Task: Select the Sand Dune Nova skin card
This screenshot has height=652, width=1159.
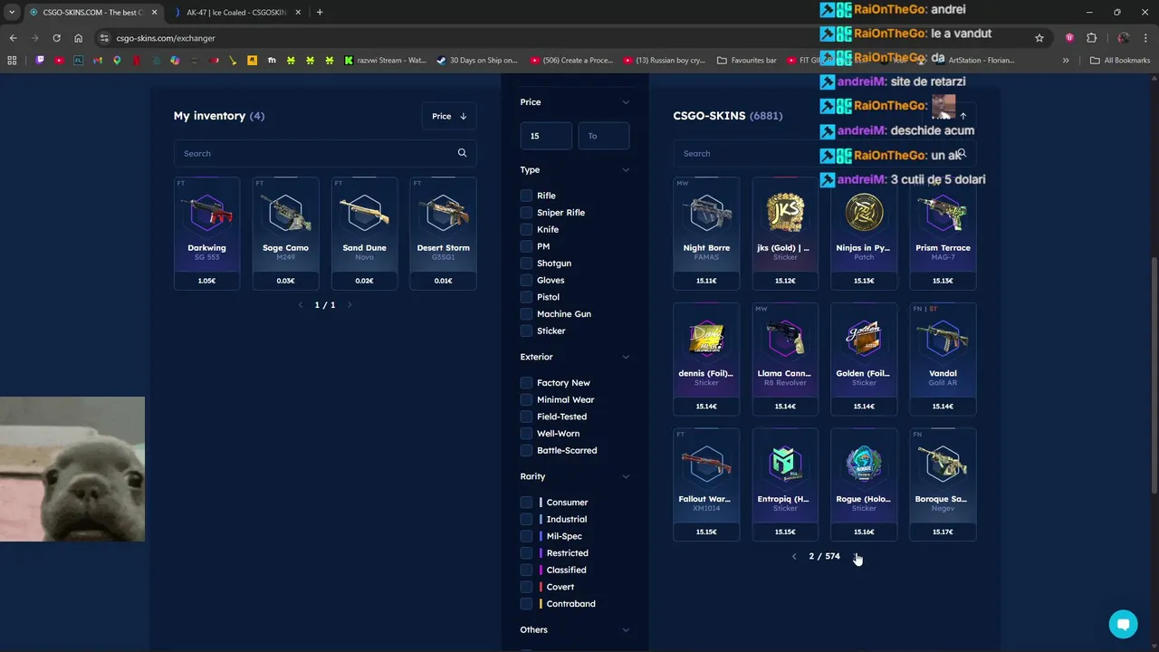Action: pyautogui.click(x=364, y=234)
